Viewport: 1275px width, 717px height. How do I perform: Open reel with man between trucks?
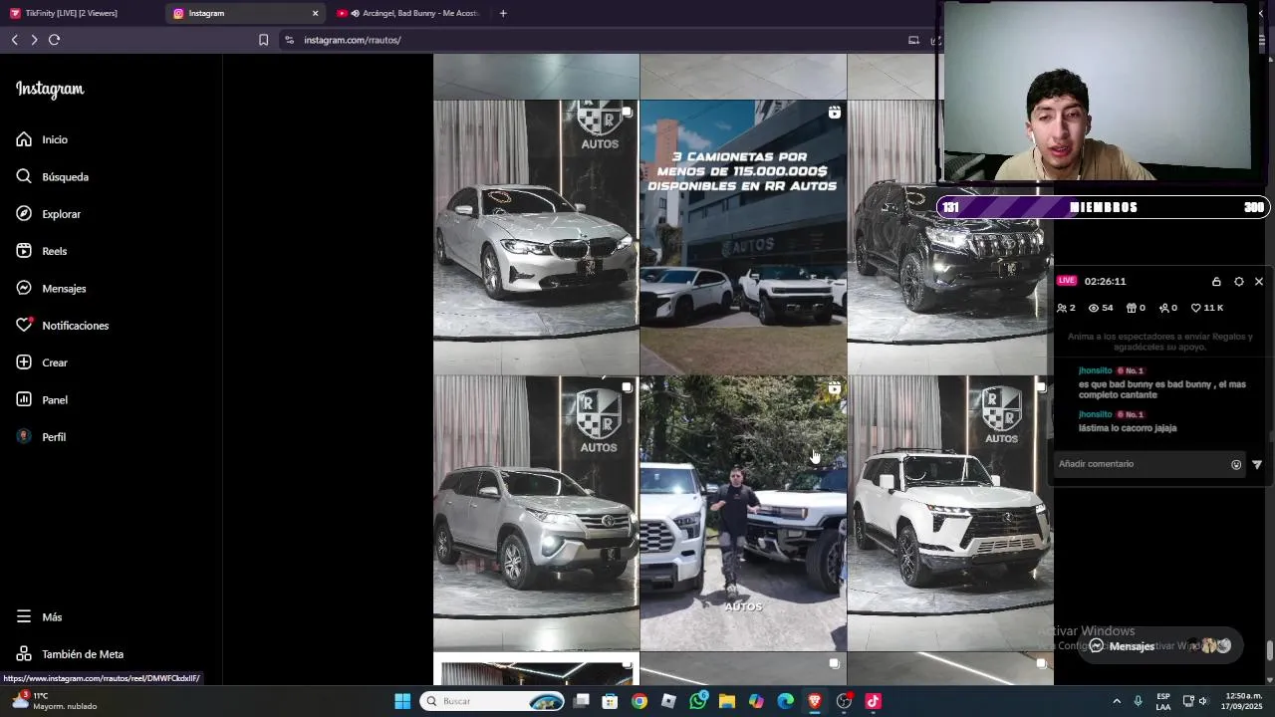(x=743, y=513)
